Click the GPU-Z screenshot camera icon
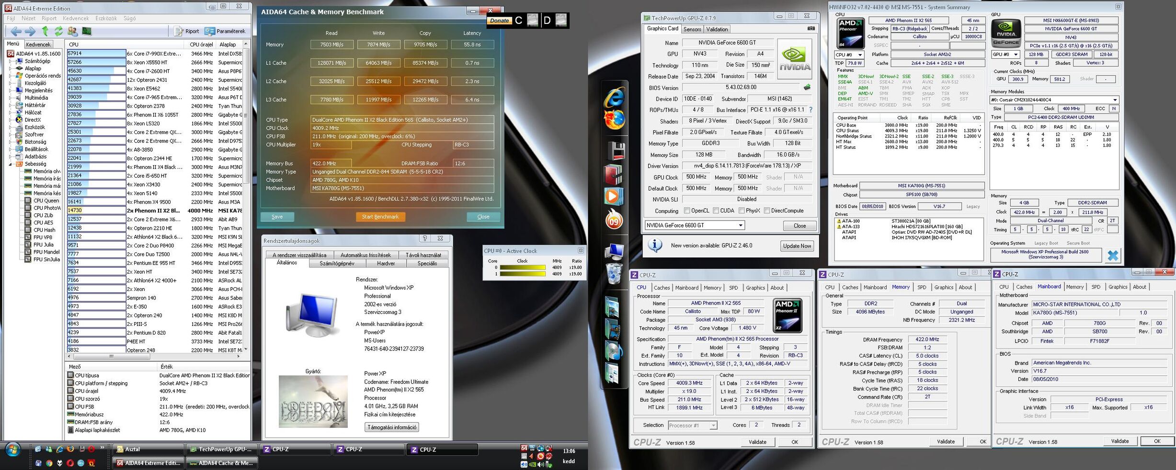The height and width of the screenshot is (470, 1176). (811, 29)
